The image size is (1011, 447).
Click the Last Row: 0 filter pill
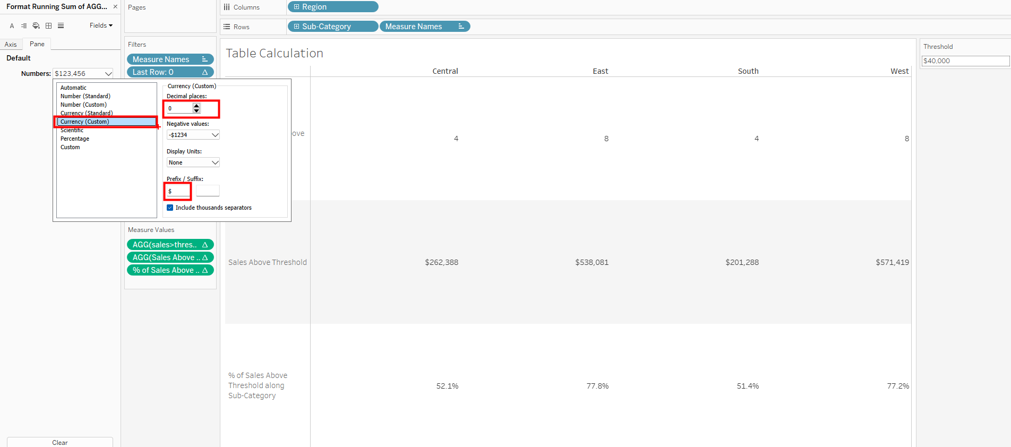[170, 72]
